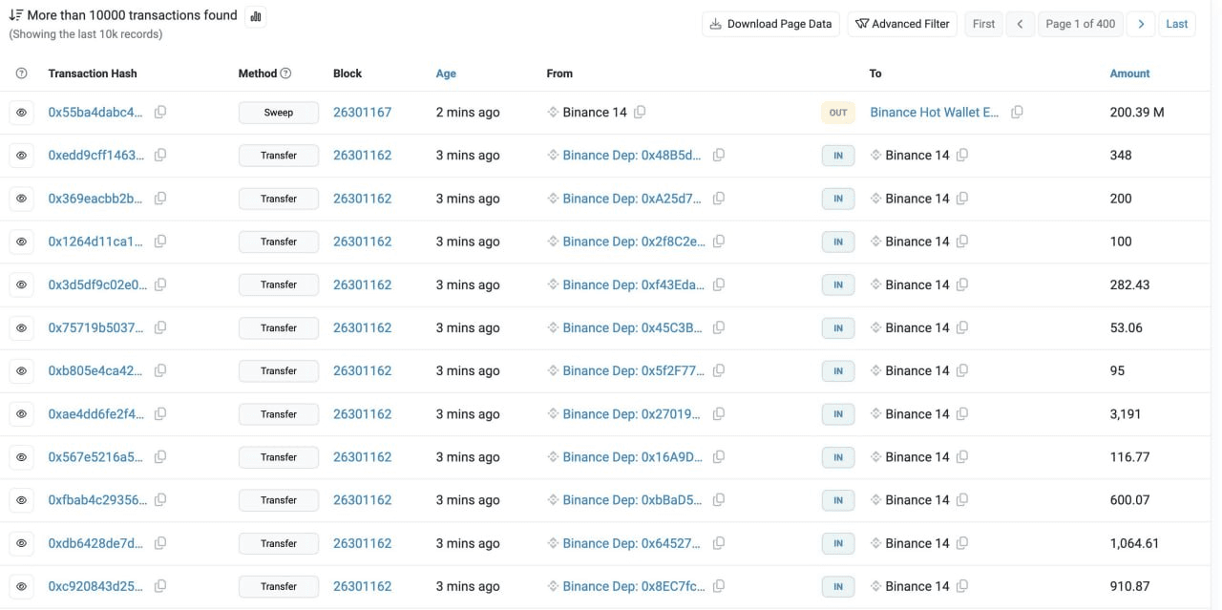
Task: Click the help icon in the table header
Action: coord(22,74)
